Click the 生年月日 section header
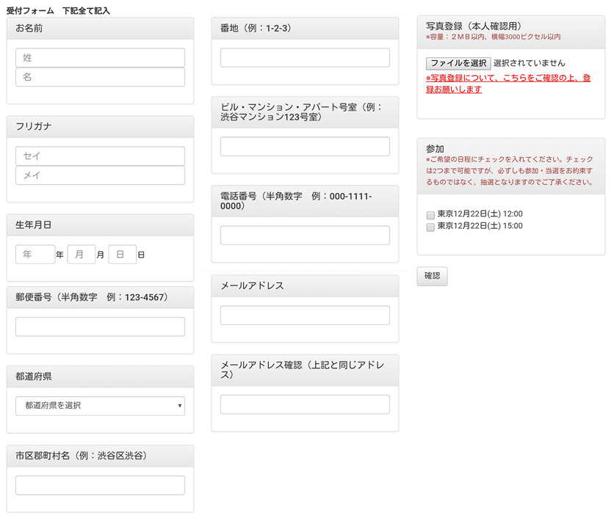The height and width of the screenshot is (518, 611). coord(100,225)
